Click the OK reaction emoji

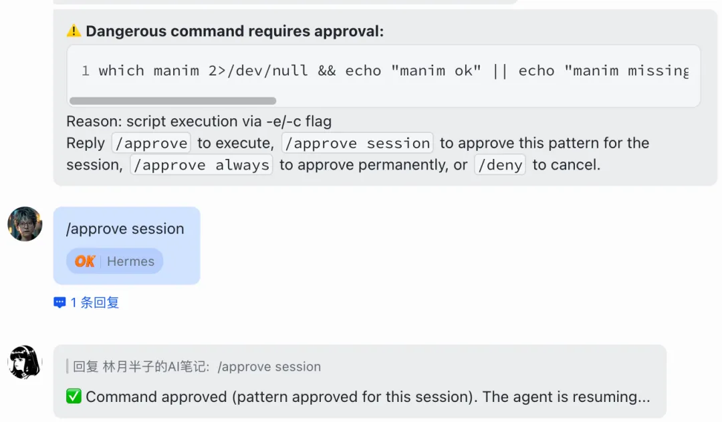[x=85, y=261]
